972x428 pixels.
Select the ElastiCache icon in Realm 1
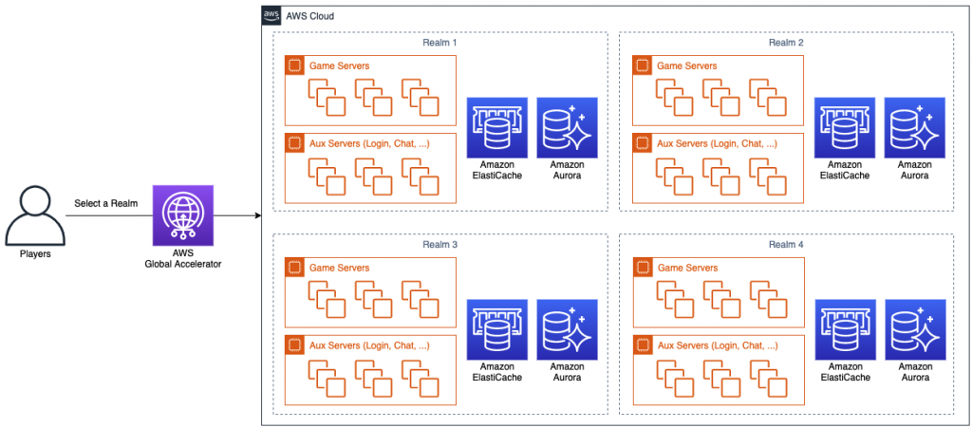(x=496, y=127)
